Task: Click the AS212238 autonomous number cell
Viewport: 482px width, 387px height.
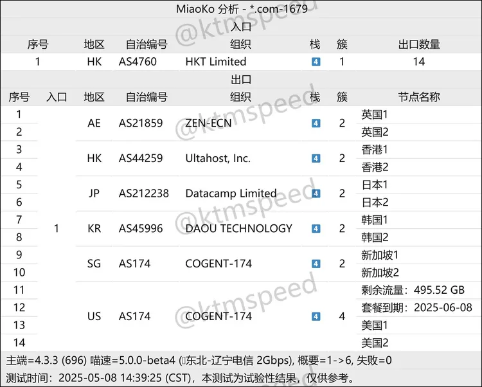Action: (143, 194)
